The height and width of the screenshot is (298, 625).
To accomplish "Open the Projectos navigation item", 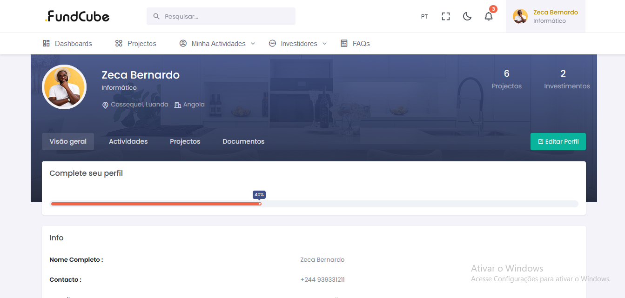I will [136, 43].
